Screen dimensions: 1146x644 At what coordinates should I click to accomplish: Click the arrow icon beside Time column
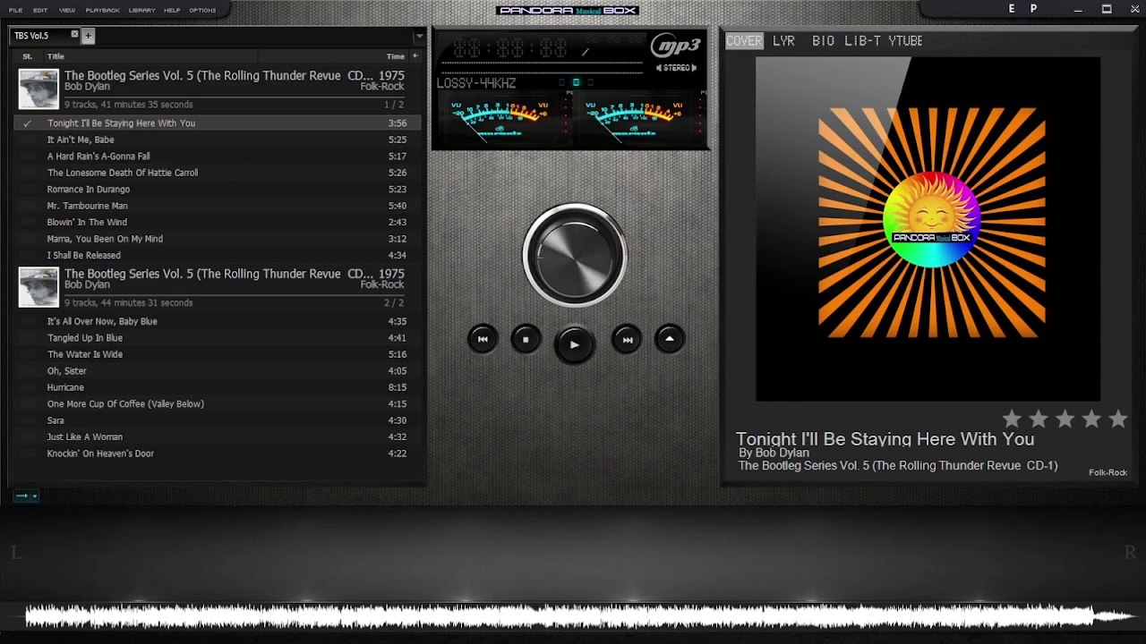(415, 56)
